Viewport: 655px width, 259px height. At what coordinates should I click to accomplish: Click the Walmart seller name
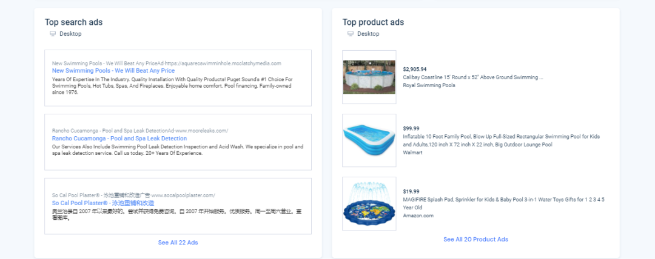point(413,152)
